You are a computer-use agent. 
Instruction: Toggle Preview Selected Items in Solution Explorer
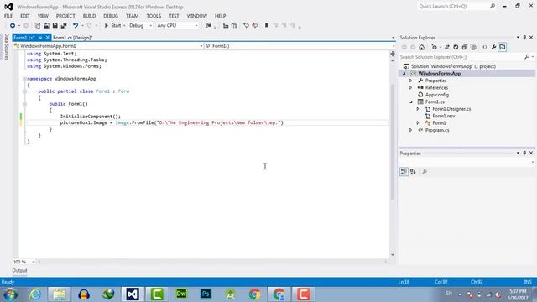503,47
